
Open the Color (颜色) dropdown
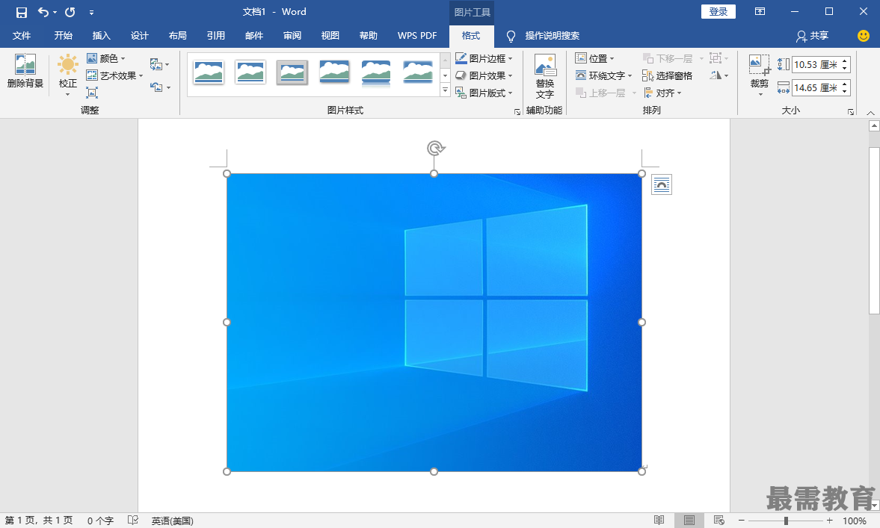point(106,58)
